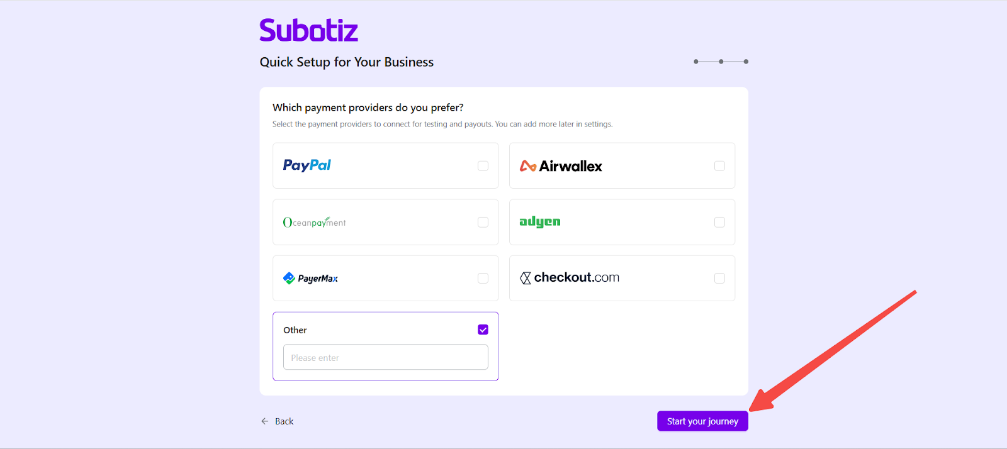1007x449 pixels.
Task: Go back using the Back link
Action: (284, 421)
